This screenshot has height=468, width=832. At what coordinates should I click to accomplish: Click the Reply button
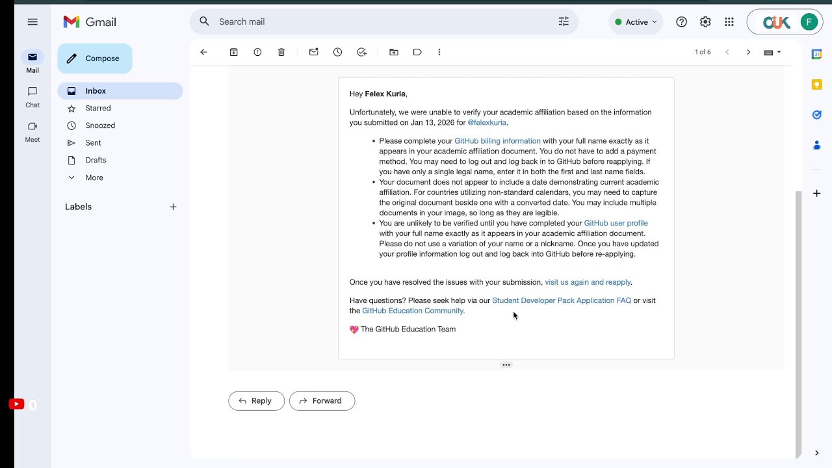click(x=256, y=401)
